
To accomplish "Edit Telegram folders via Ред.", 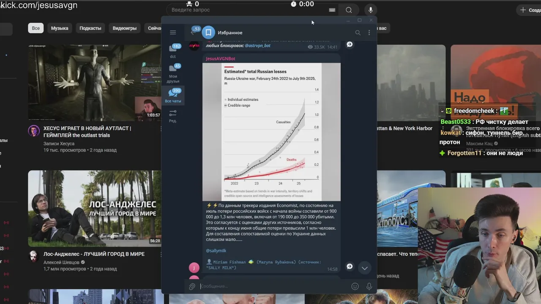I will [173, 116].
